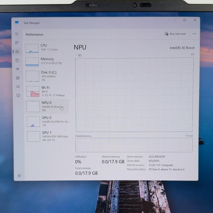Select Disk 0 (C:) entry

coord(47,76)
